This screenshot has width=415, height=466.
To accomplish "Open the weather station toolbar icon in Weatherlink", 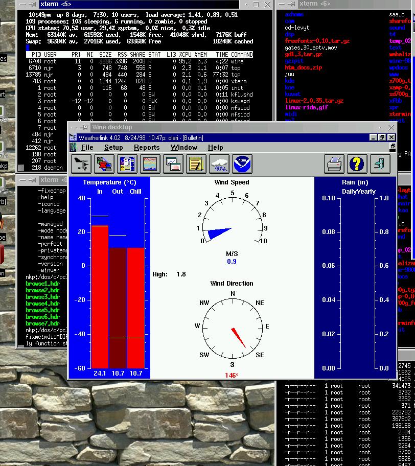I will point(81,164).
